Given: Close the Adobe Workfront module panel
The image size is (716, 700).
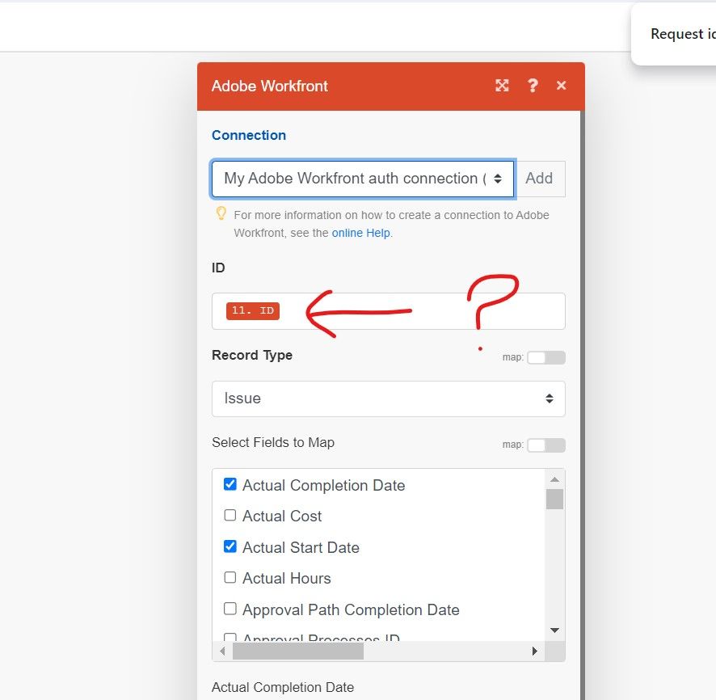Looking at the screenshot, I should click(562, 86).
